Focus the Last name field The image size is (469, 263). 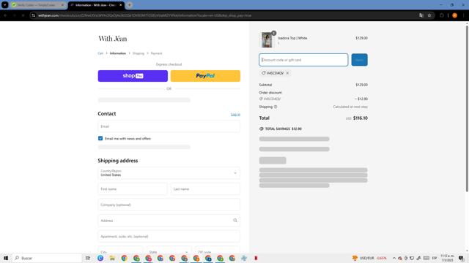(x=205, y=188)
